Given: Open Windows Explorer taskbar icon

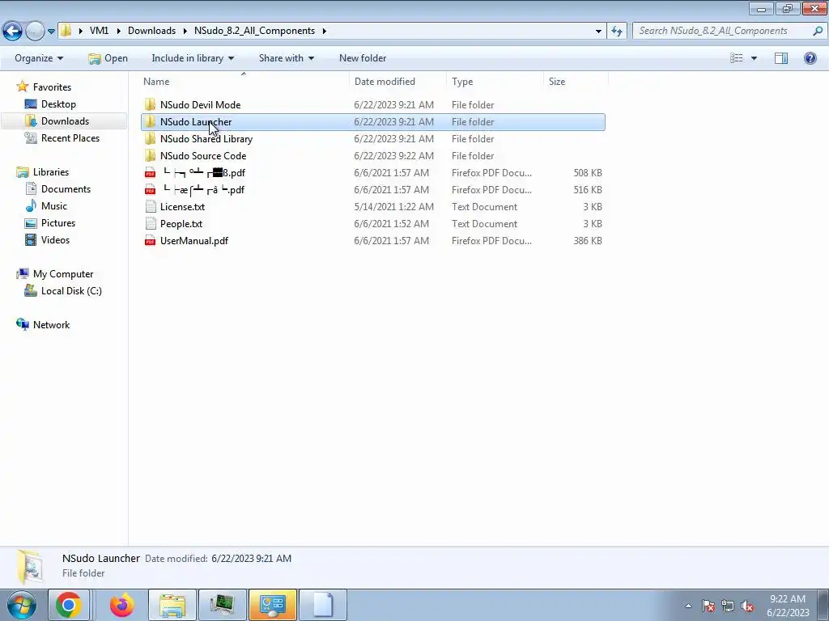Looking at the screenshot, I should tap(172, 605).
